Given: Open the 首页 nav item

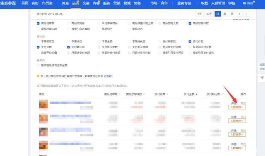Looking at the screenshot, I should coord(25,3).
